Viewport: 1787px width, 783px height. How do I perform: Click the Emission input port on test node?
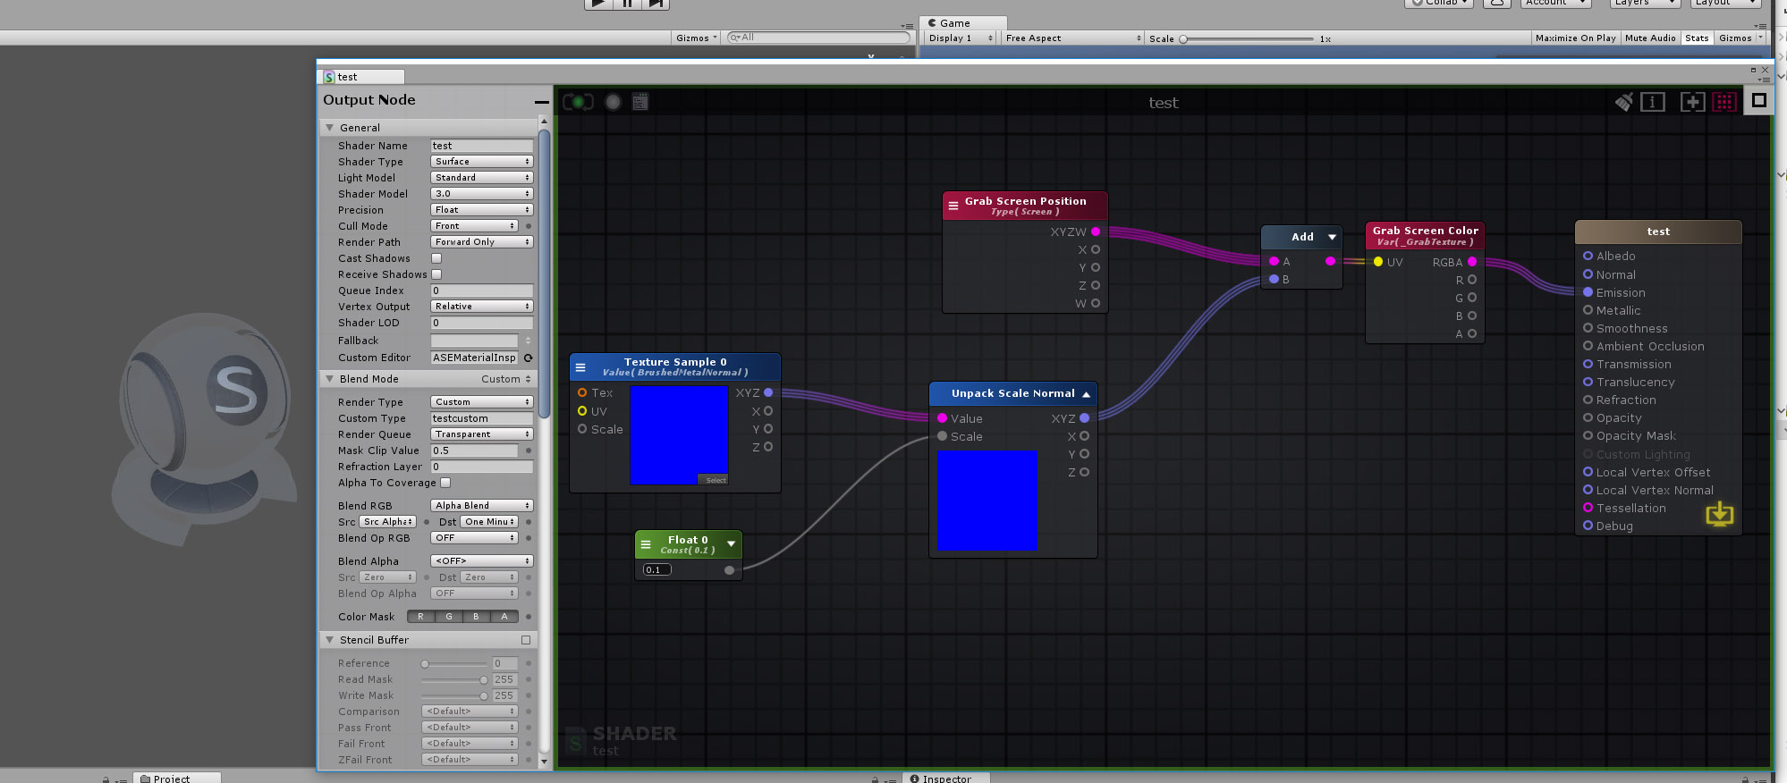(x=1588, y=292)
